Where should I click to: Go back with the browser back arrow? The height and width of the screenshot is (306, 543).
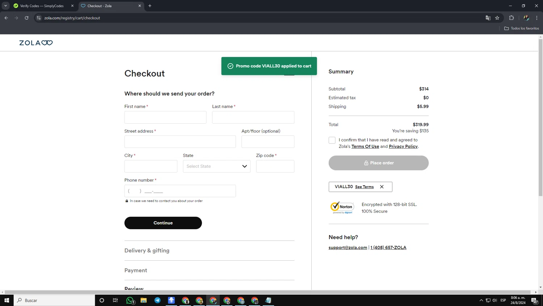6,18
